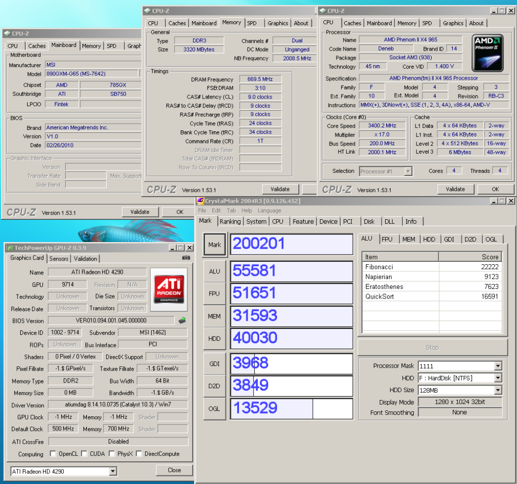Viewport: 517px width, 484px height.
Task: Switch to the Sensors tab in GPU-Z
Action: (59, 258)
